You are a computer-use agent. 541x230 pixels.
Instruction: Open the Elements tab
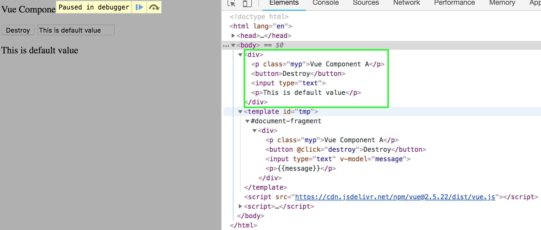click(284, 3)
